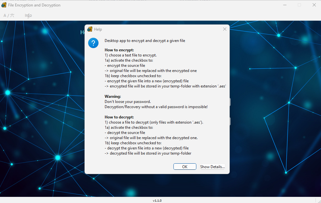Viewport: 321px width, 203px height.
Task: Click the blue question mark help icon
Action: 93,43
